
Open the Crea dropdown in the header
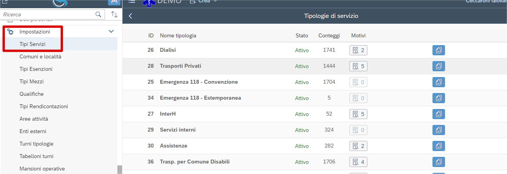tap(203, 2)
